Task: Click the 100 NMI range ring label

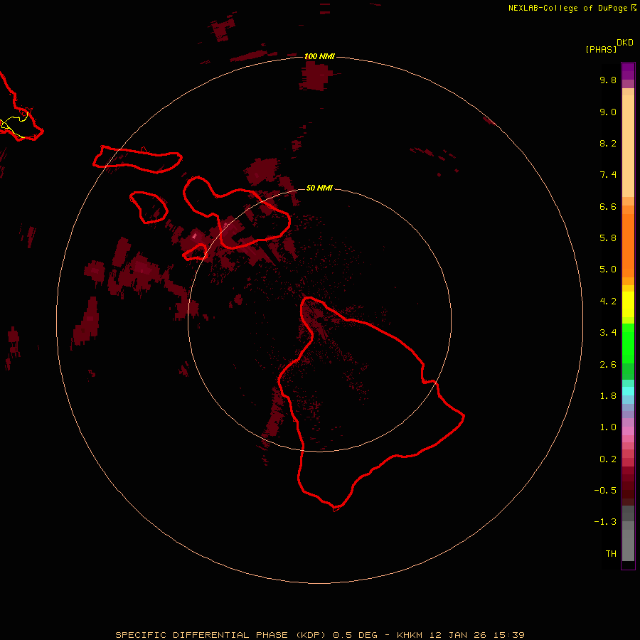Action: coord(319,56)
